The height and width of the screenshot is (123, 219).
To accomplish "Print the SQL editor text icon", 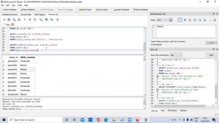I will coord(19,19).
